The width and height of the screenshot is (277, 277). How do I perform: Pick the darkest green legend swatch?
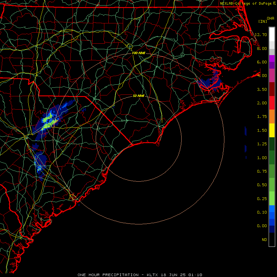click(272, 144)
